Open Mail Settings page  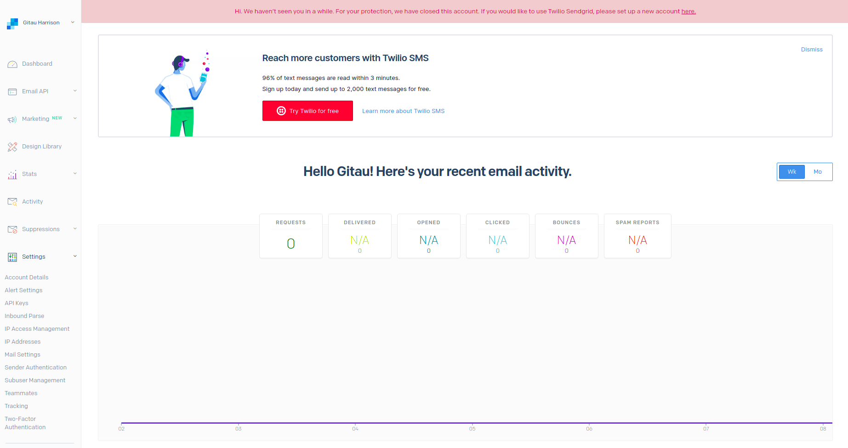(23, 355)
